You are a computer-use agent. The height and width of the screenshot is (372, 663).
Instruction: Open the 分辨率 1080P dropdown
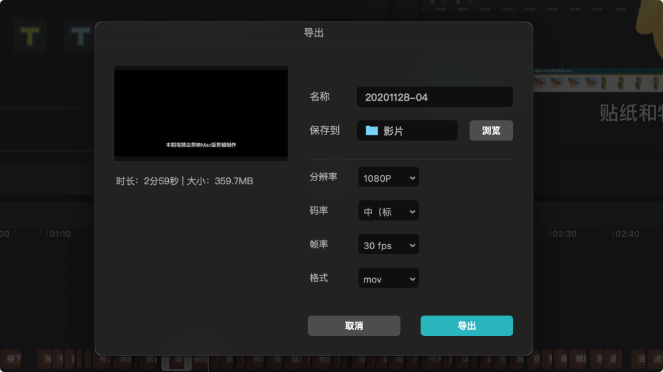tap(389, 177)
